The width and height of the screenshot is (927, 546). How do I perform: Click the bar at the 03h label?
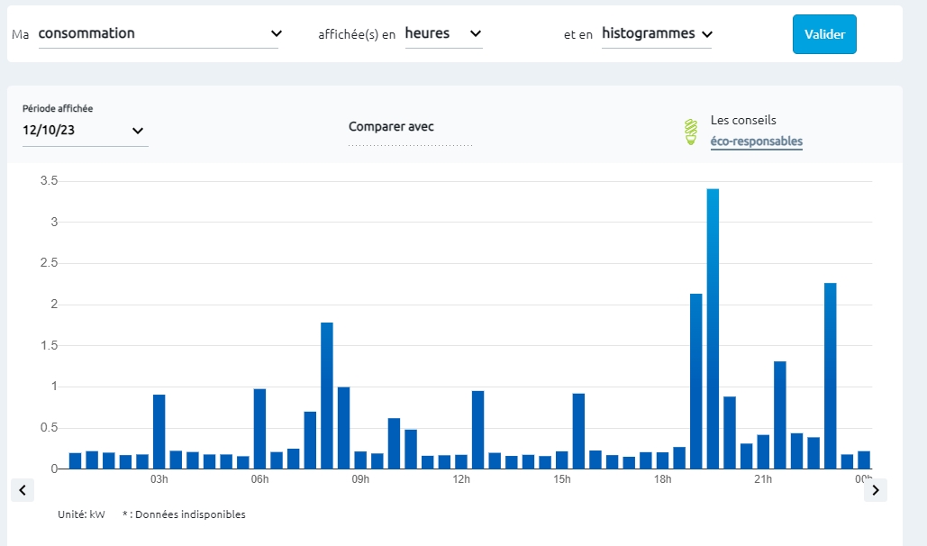(x=159, y=432)
